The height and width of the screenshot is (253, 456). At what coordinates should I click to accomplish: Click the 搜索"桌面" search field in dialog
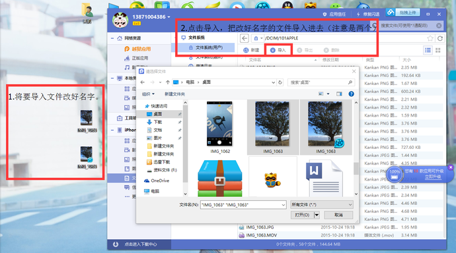321,82
